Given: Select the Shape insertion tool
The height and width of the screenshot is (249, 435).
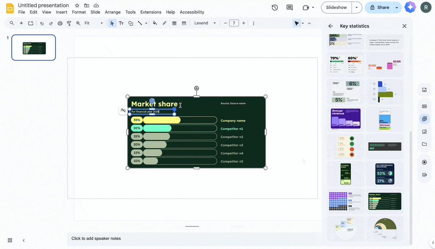Looking at the screenshot, I should 130,23.
